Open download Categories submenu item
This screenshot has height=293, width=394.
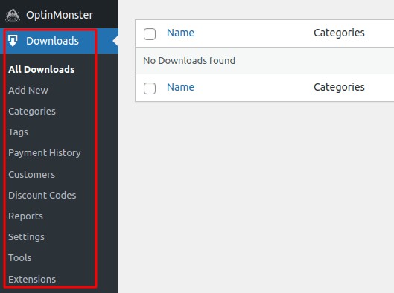32,111
